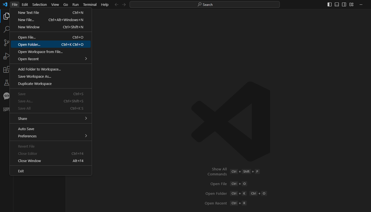Open the CodeGPT sidebar icon

click(6, 109)
